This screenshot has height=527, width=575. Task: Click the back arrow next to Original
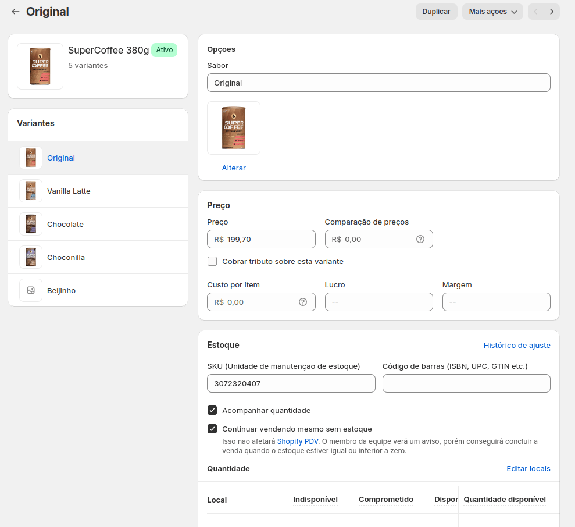click(15, 12)
